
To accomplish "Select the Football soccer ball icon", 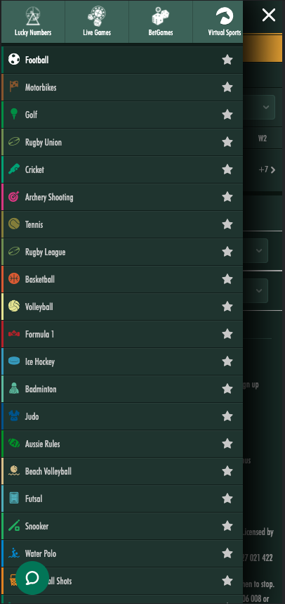I will point(14,59).
